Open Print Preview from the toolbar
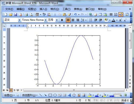 pos(31,14)
